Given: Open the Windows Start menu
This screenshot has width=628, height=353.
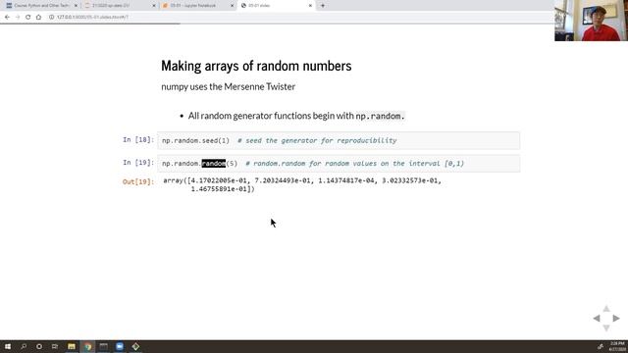Looking at the screenshot, I should (8, 346).
